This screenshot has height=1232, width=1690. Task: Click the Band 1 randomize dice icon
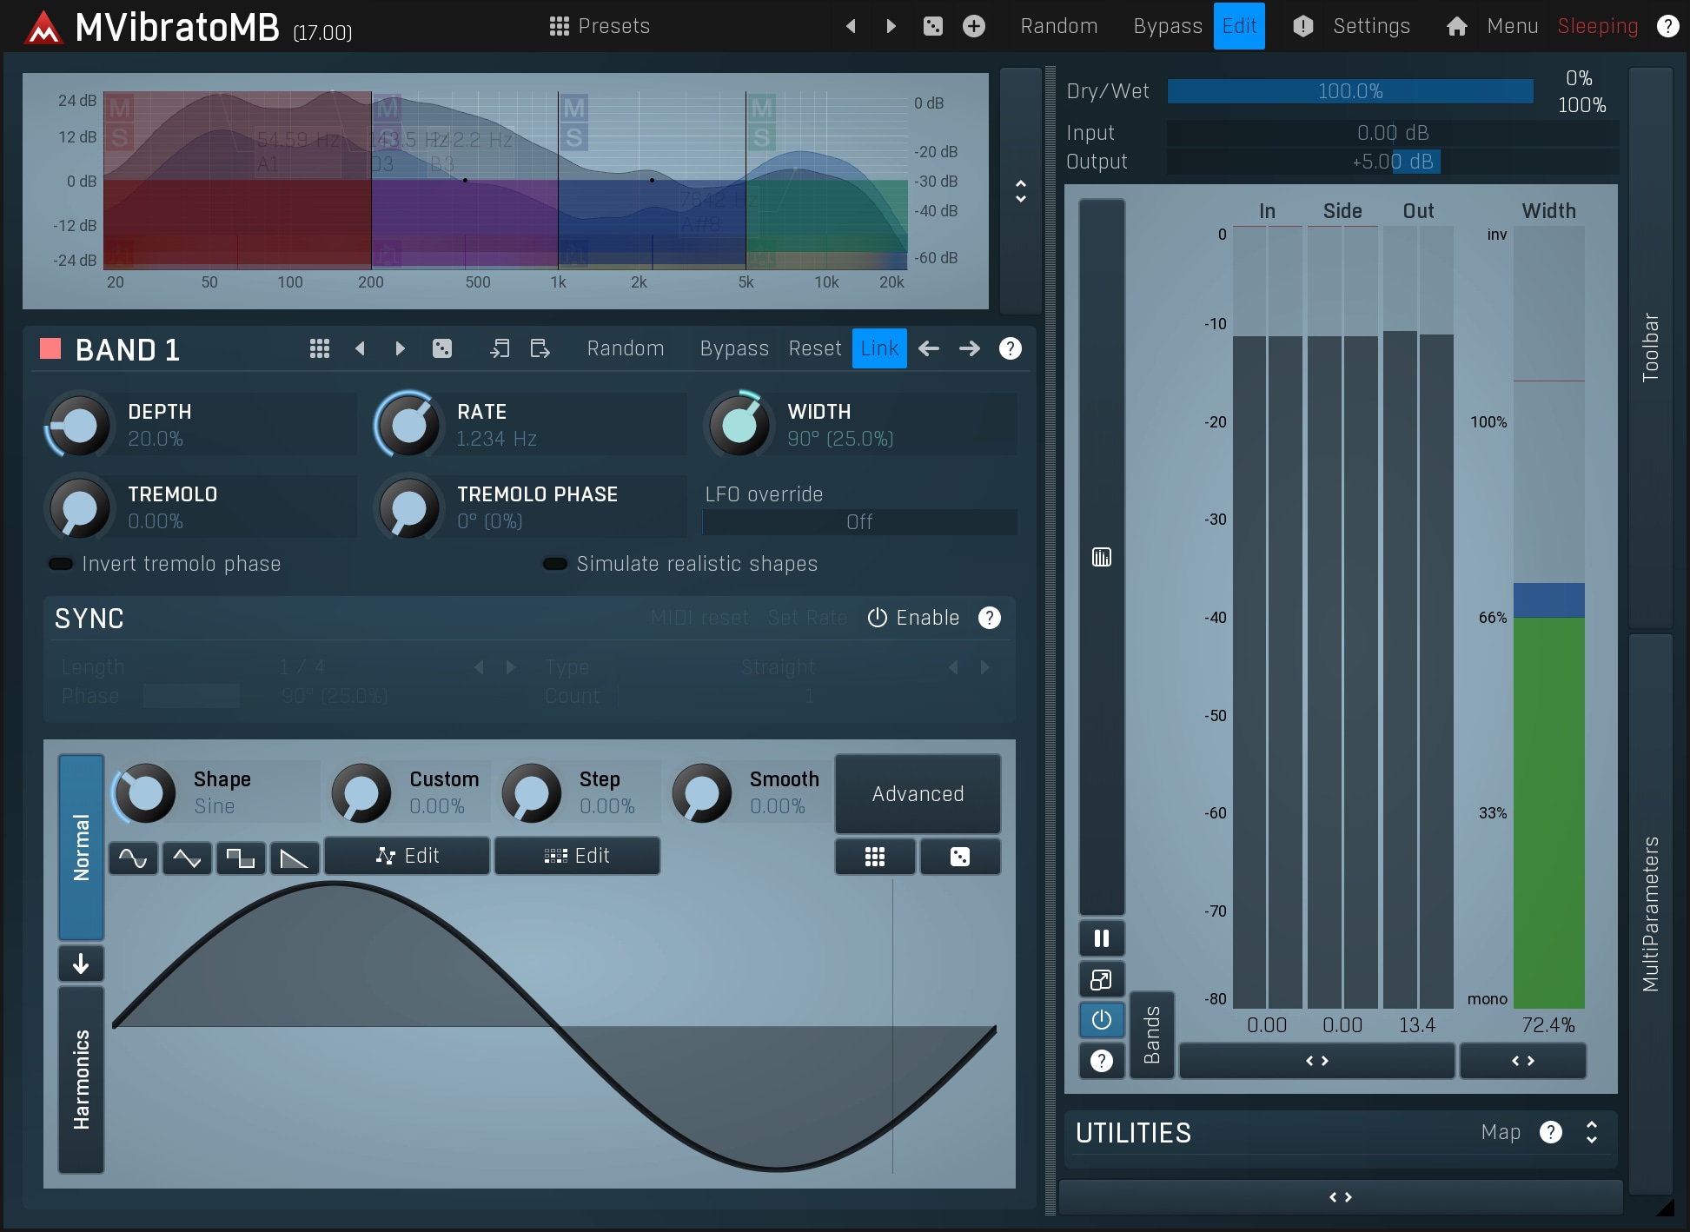[442, 349]
